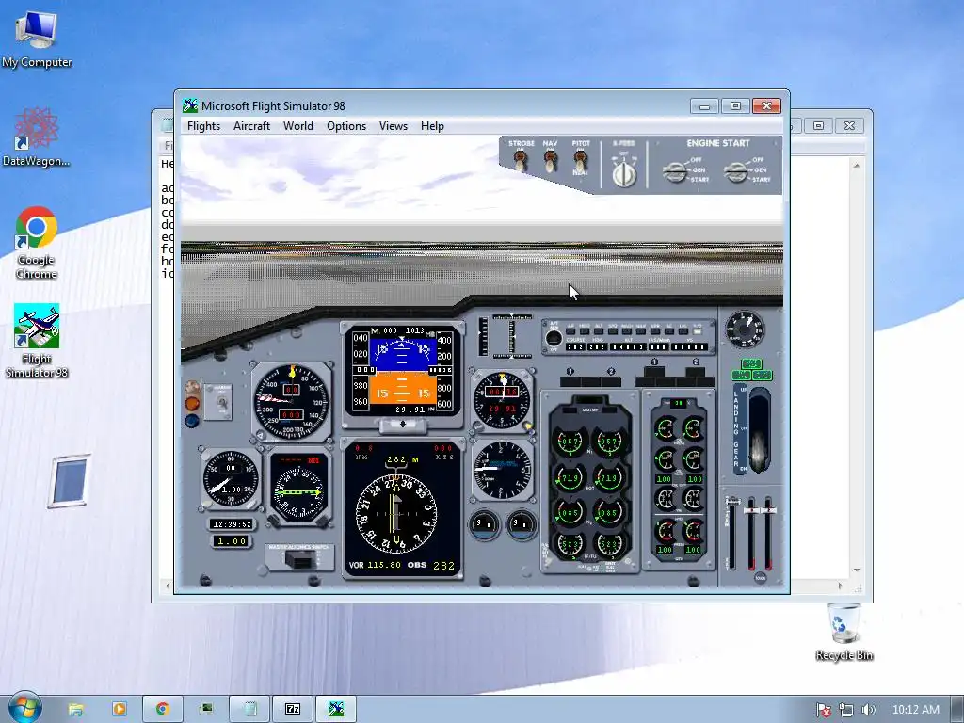This screenshot has width=964, height=723.
Task: Maximize the background Notepad window
Action: pyautogui.click(x=818, y=125)
